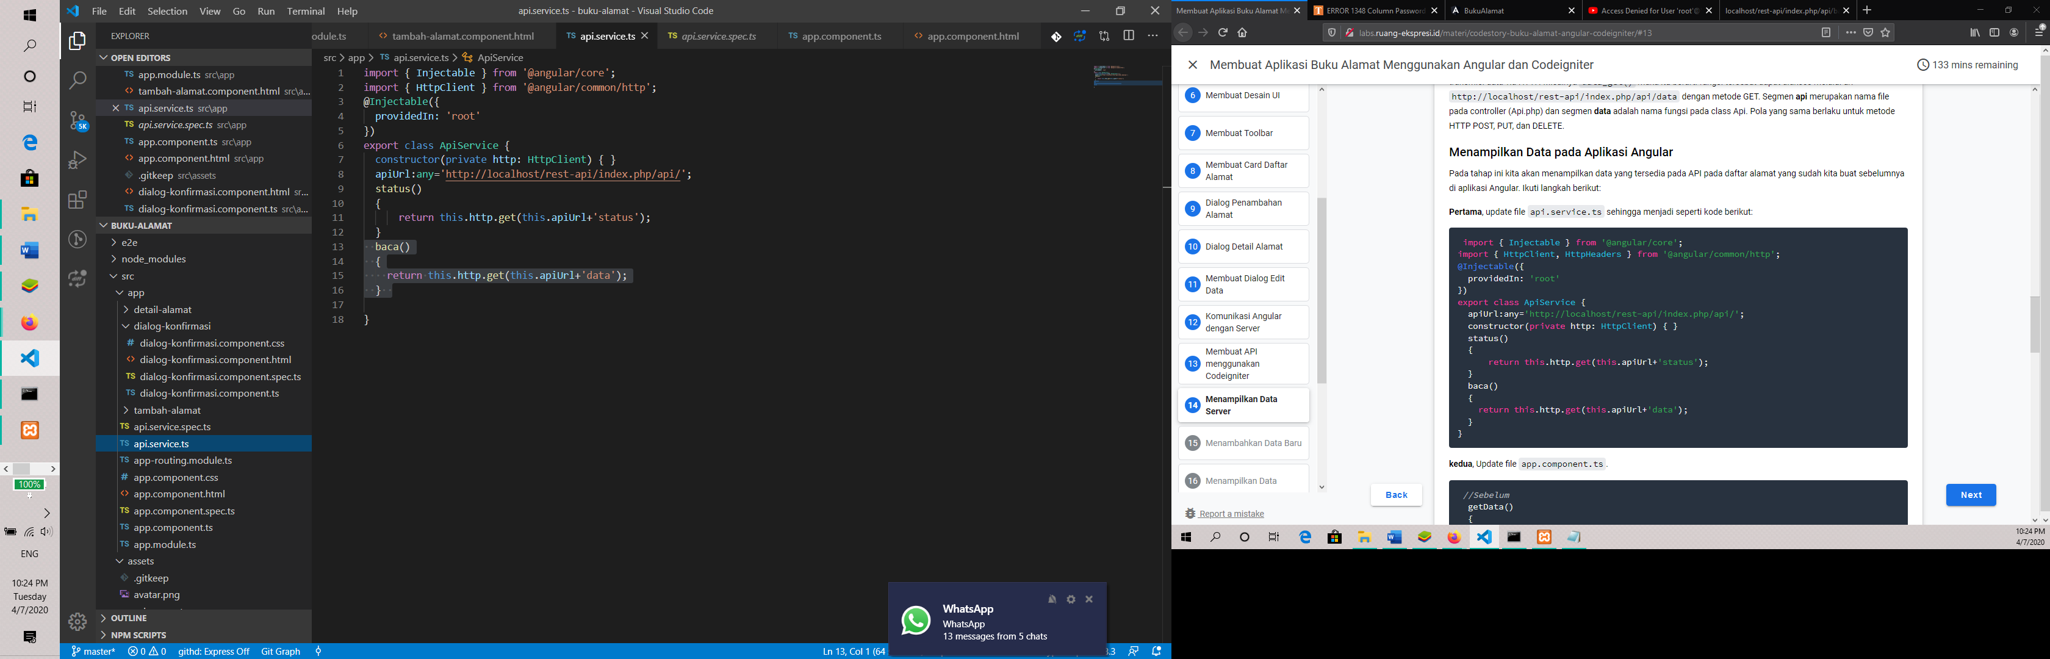Toggle githd Express mode in status bar
Image resolution: width=2050 pixels, height=659 pixels.
[214, 651]
